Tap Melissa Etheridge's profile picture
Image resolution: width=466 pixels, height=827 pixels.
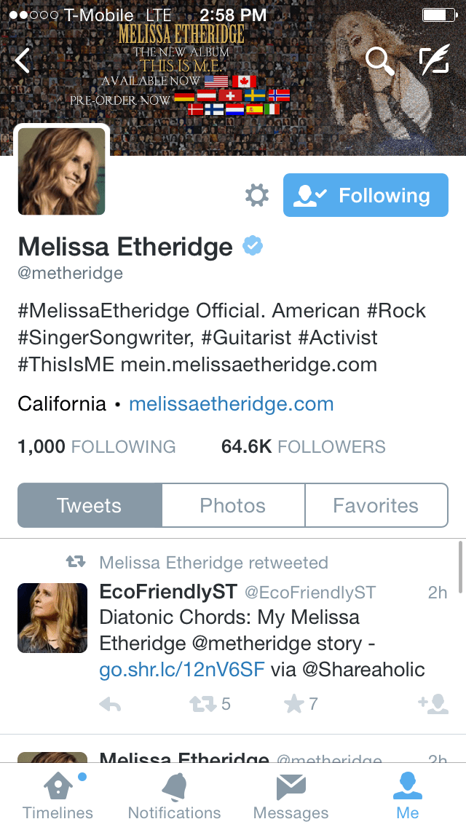[61, 171]
